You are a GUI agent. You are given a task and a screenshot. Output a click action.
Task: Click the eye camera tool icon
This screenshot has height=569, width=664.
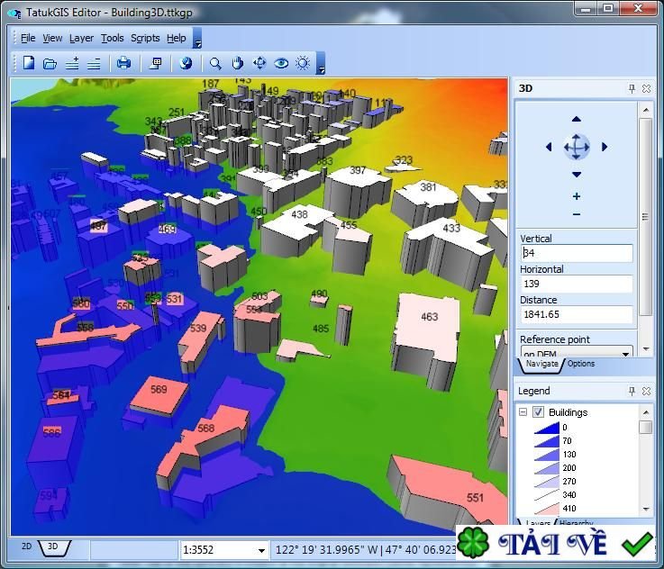point(281,63)
